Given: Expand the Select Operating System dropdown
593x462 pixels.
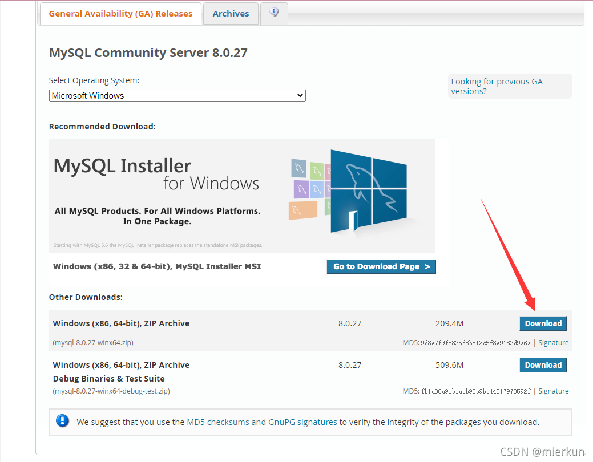Looking at the screenshot, I should (x=178, y=96).
